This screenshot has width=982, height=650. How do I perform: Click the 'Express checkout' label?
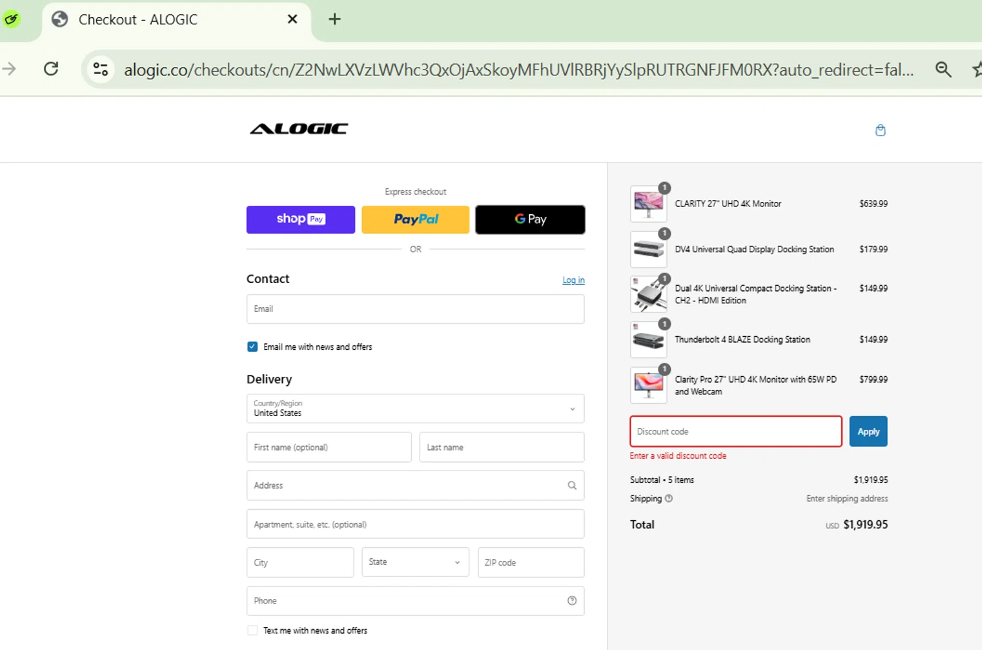tap(416, 192)
